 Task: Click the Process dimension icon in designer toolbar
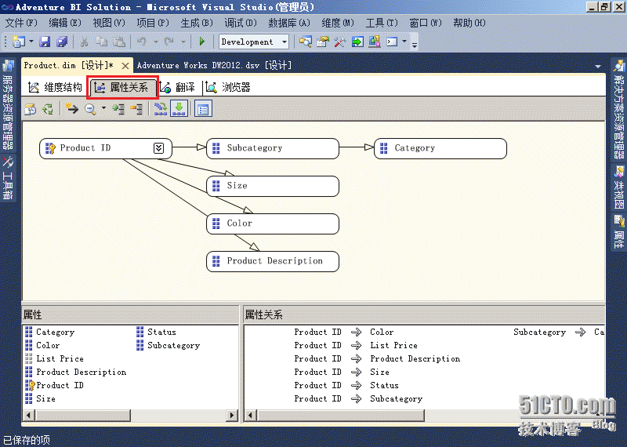(x=31, y=109)
